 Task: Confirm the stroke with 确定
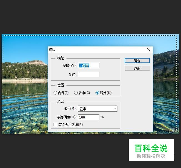(x=137, y=61)
